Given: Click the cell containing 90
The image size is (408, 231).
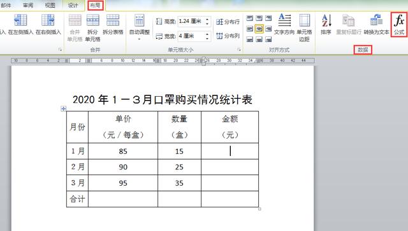Looking at the screenshot, I should (x=123, y=167).
